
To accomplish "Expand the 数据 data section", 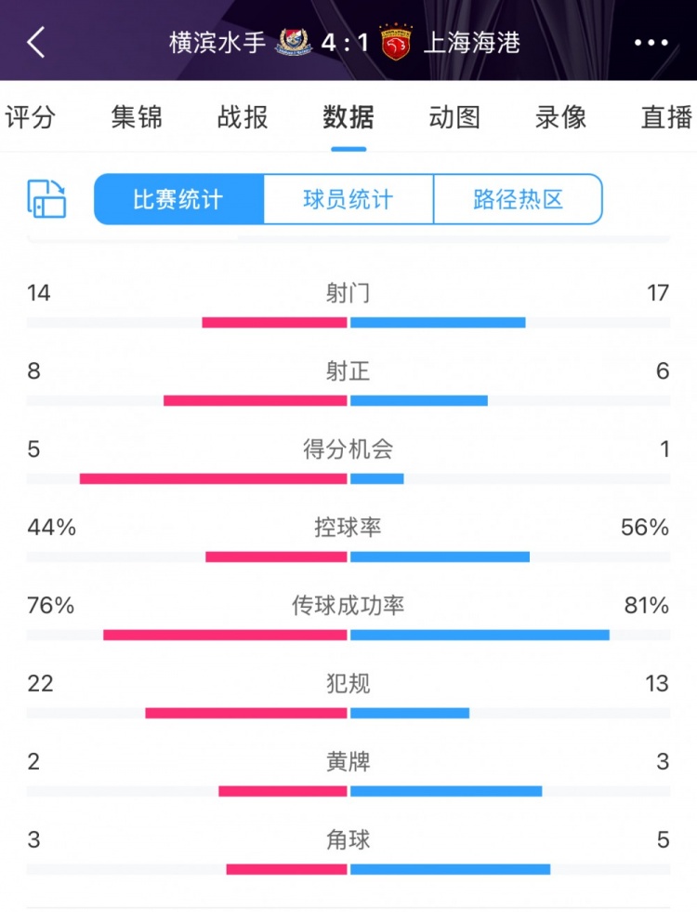I will point(348,118).
